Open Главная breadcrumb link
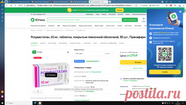 pos(33,30)
